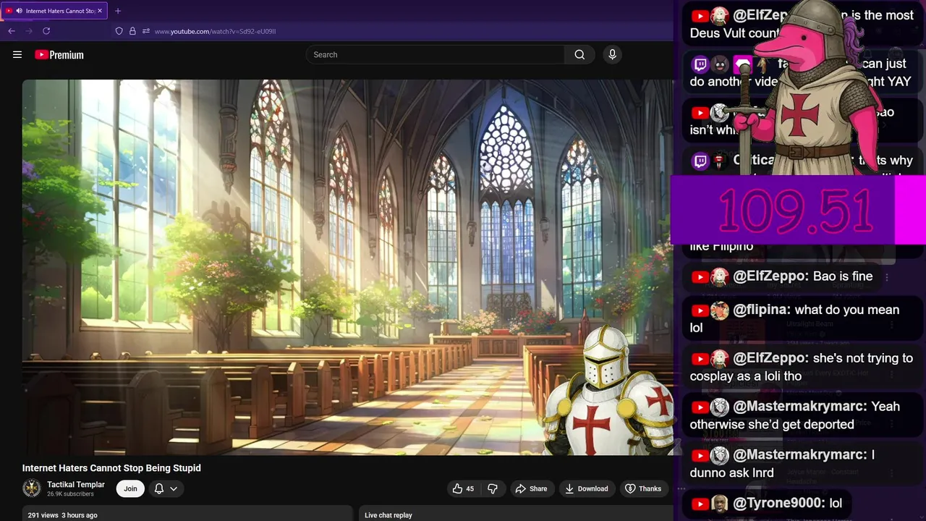Click the address bar URL
The width and height of the screenshot is (926, 521).
tap(215, 31)
